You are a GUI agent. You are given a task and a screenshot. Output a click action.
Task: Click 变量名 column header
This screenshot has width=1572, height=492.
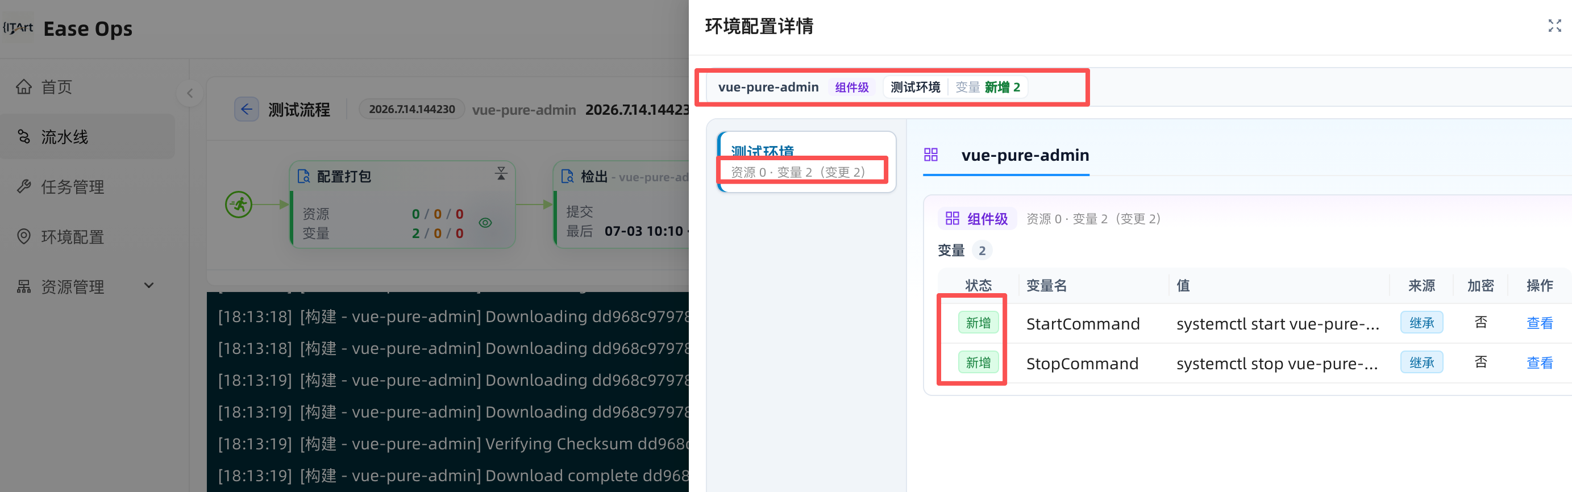click(x=1046, y=285)
